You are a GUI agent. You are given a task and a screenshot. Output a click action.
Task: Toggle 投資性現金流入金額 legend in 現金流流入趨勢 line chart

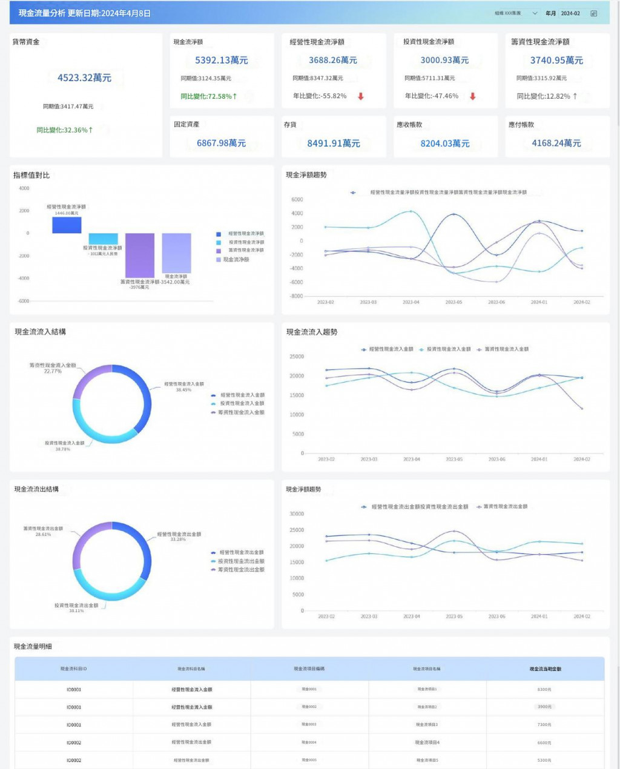point(445,349)
